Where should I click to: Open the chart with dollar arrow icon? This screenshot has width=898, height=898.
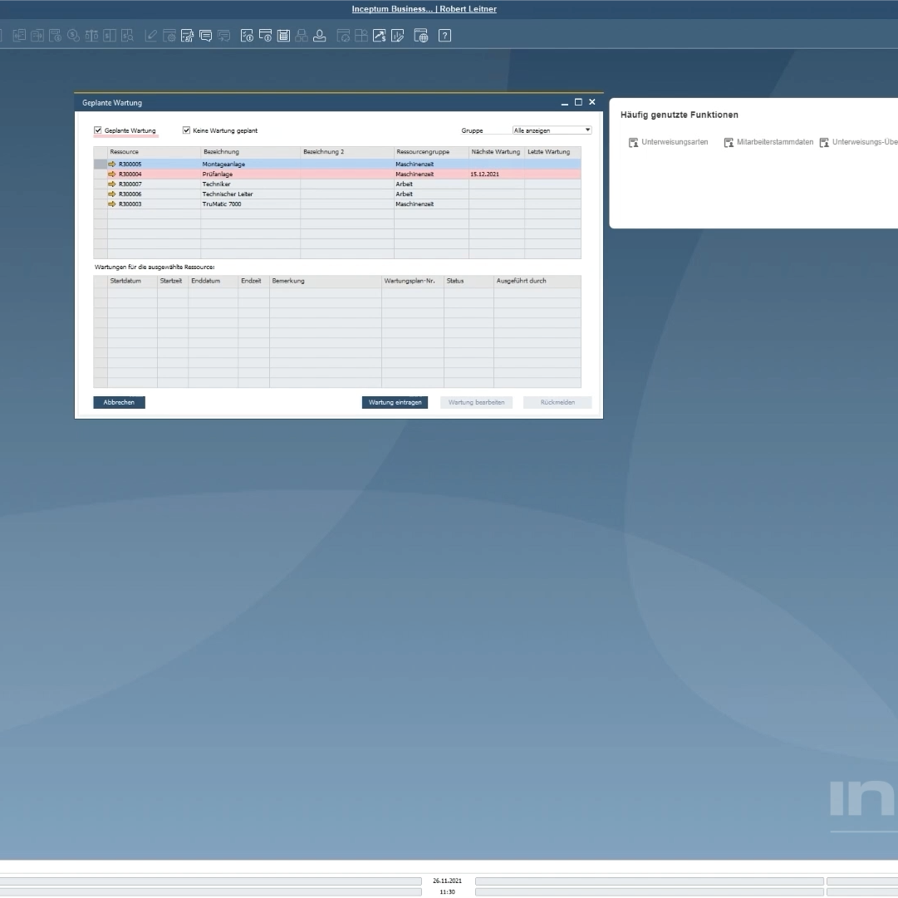(379, 36)
